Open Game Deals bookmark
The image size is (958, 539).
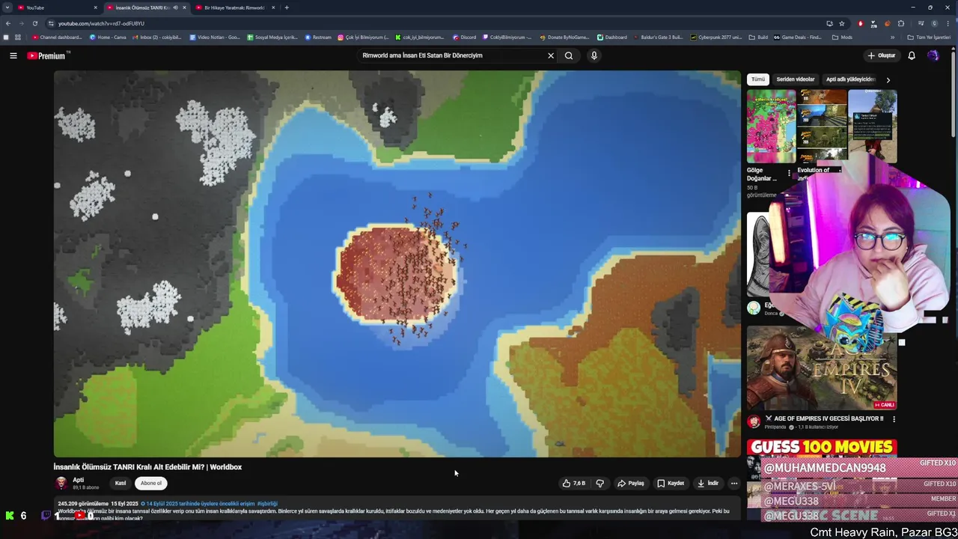tap(797, 37)
